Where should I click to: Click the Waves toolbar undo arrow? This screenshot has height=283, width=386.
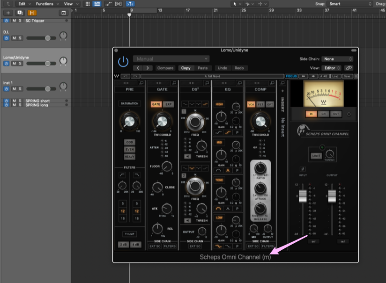[x=125, y=76]
